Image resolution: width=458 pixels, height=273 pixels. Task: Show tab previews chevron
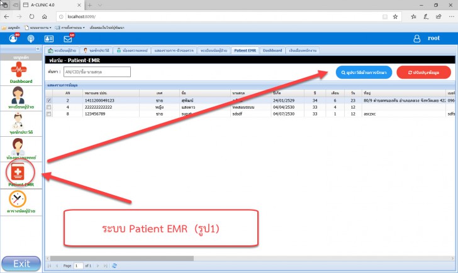pos(100,5)
